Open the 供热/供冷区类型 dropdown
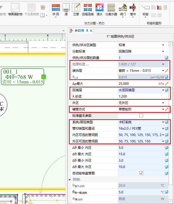 tap(163, 45)
